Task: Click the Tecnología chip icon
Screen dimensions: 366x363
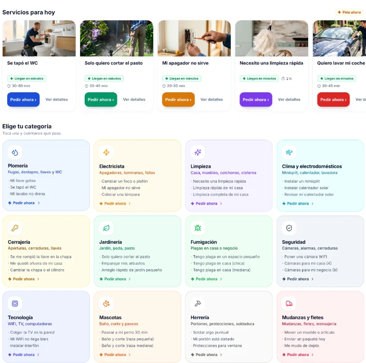Action: tap(15, 303)
